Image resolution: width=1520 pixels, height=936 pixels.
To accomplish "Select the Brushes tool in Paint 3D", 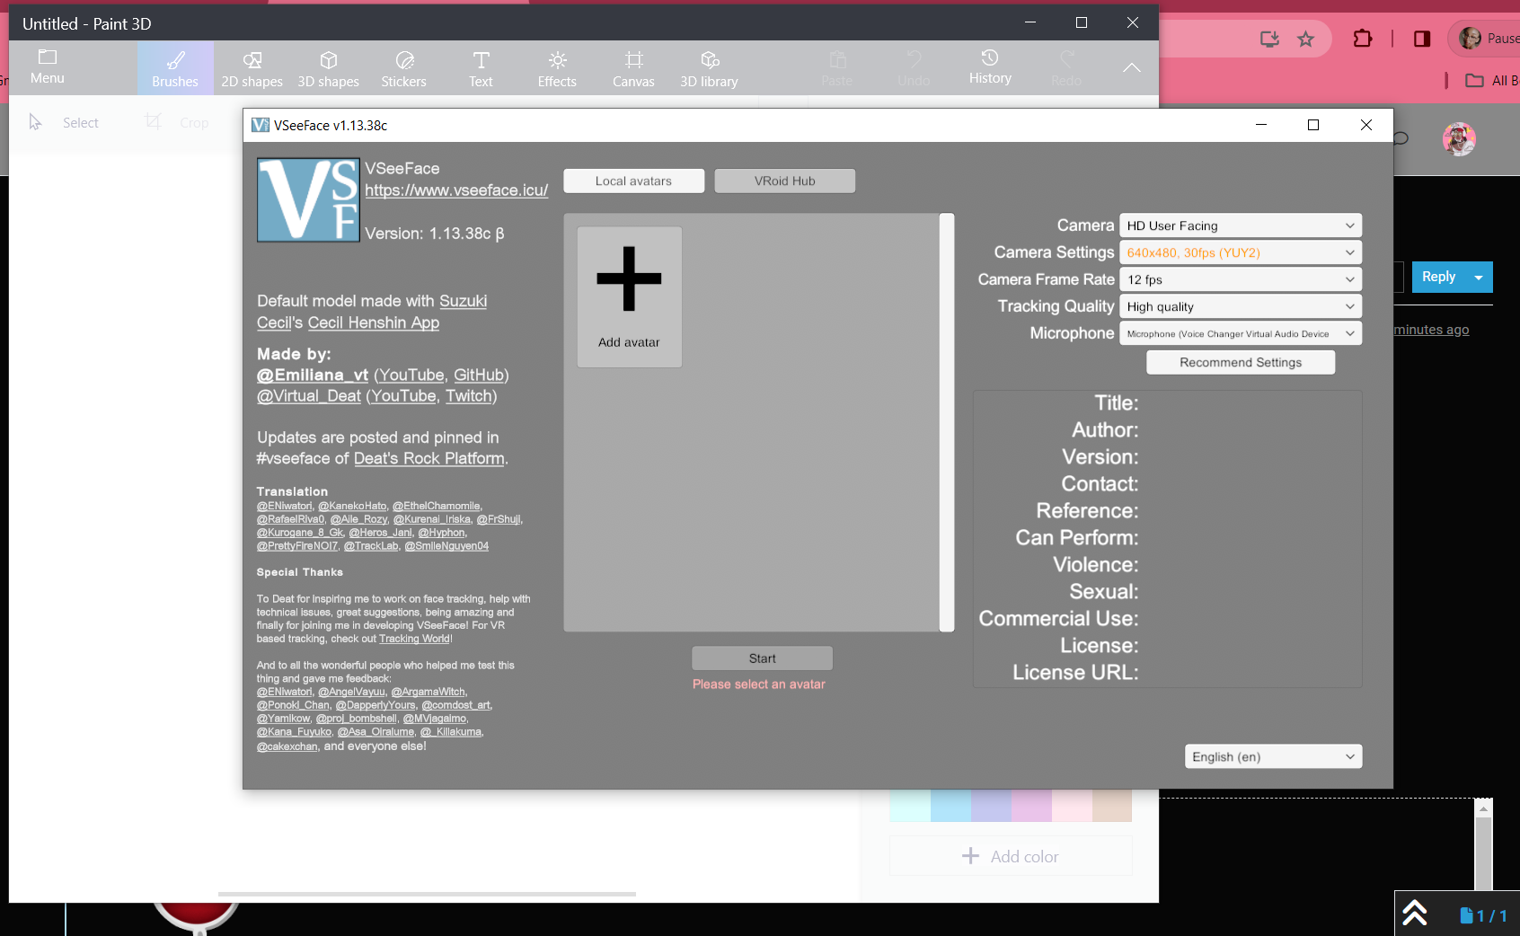I will tap(175, 68).
